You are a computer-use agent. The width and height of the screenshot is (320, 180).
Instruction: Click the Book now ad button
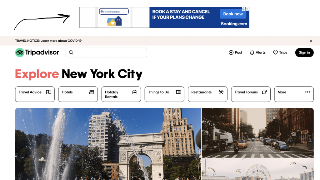233,14
